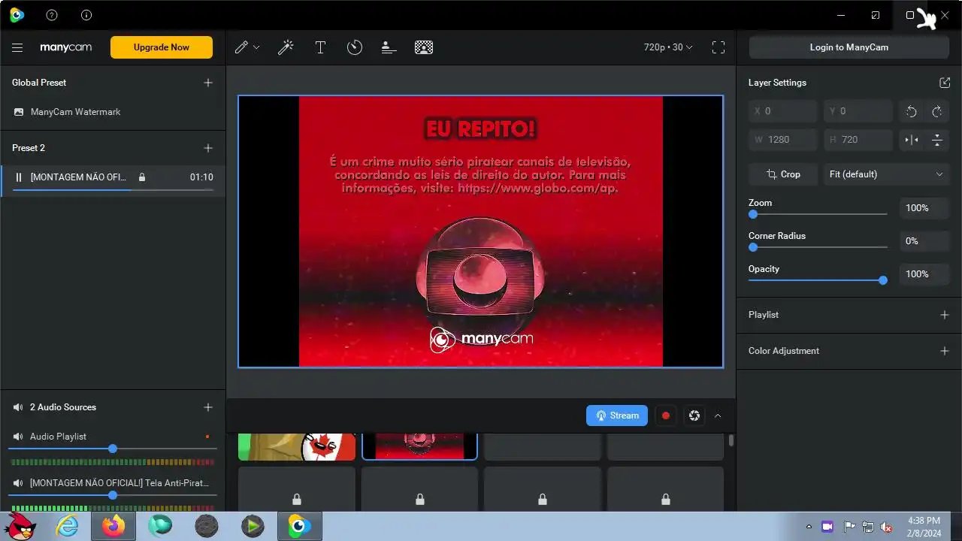
Task: Select the Canada ball preset thumbnail
Action: (x=297, y=447)
